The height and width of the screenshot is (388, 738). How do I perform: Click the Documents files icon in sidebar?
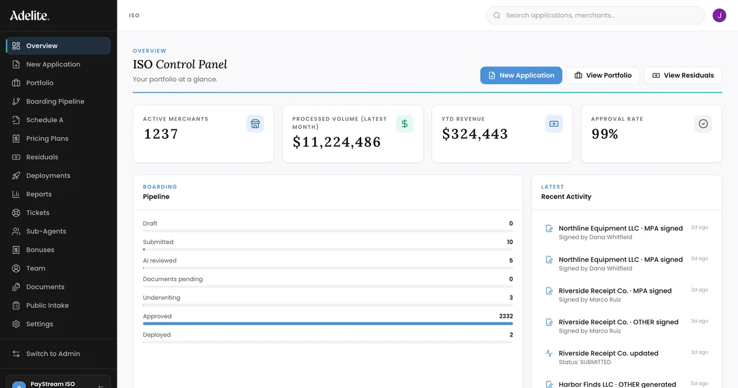[x=16, y=287]
